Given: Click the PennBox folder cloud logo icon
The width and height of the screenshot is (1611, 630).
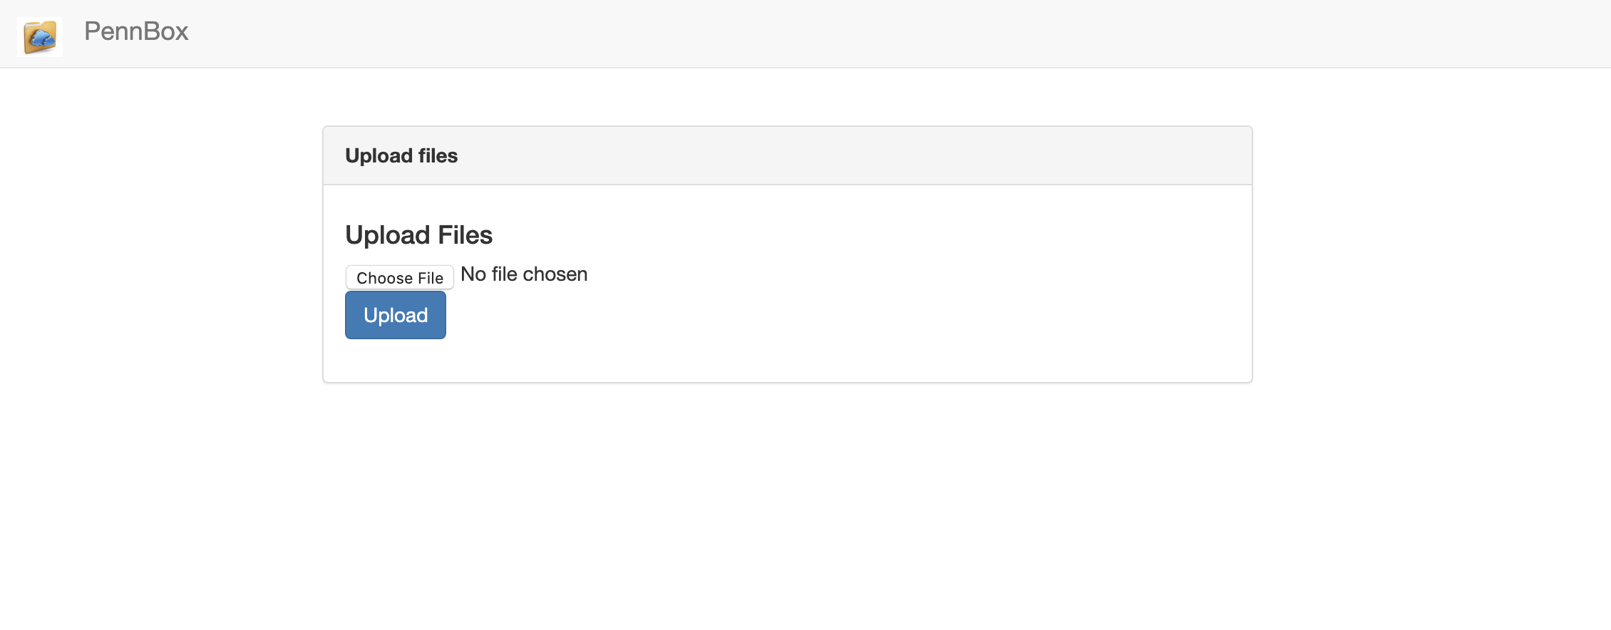Looking at the screenshot, I should pos(40,37).
